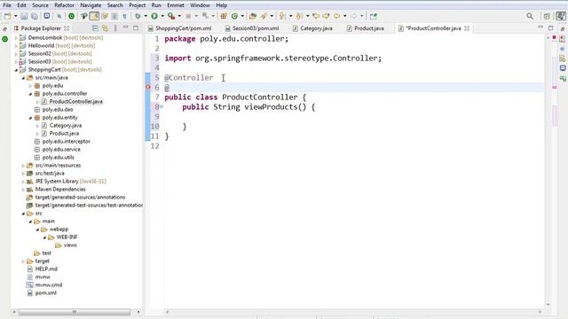
Task: Toggle the highlighted Mark Occurrences toolbar button
Action: pos(94,16)
